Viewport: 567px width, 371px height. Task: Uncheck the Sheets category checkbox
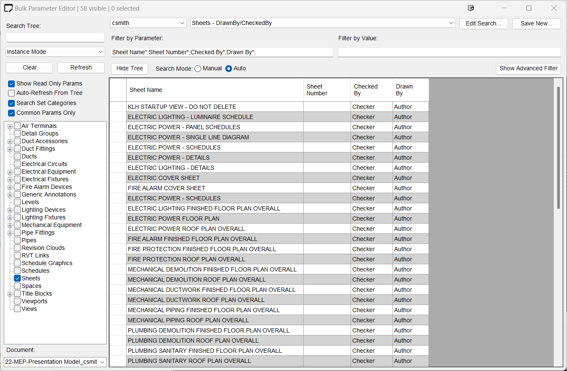[x=17, y=279]
